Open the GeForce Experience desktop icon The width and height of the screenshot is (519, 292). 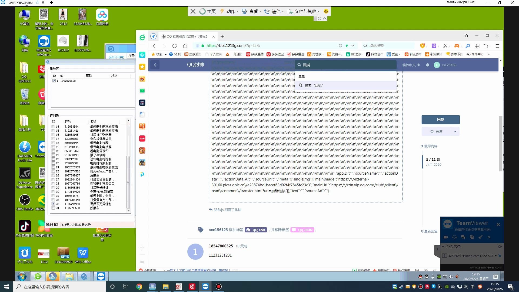tap(25, 178)
